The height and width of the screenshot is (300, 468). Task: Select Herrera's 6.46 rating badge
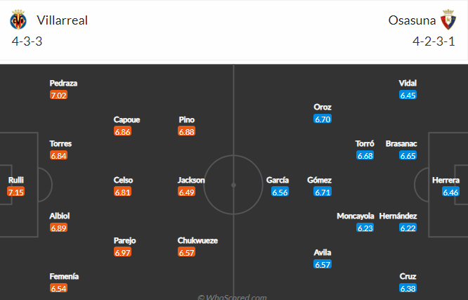tap(450, 192)
